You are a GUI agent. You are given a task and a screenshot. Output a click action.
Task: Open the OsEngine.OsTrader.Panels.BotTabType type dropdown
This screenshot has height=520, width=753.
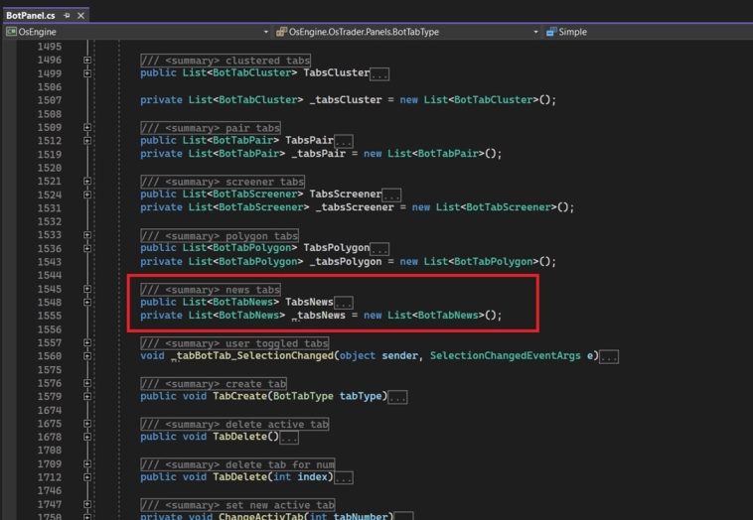click(x=407, y=32)
